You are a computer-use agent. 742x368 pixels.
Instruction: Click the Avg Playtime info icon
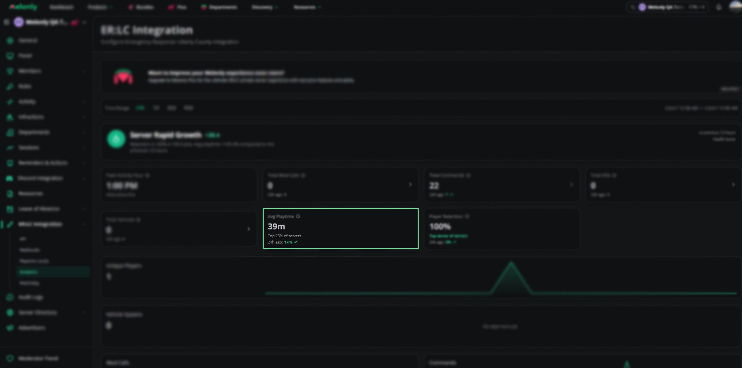[298, 216]
